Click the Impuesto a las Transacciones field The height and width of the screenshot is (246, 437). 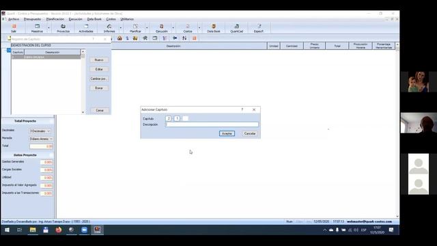tap(46, 193)
